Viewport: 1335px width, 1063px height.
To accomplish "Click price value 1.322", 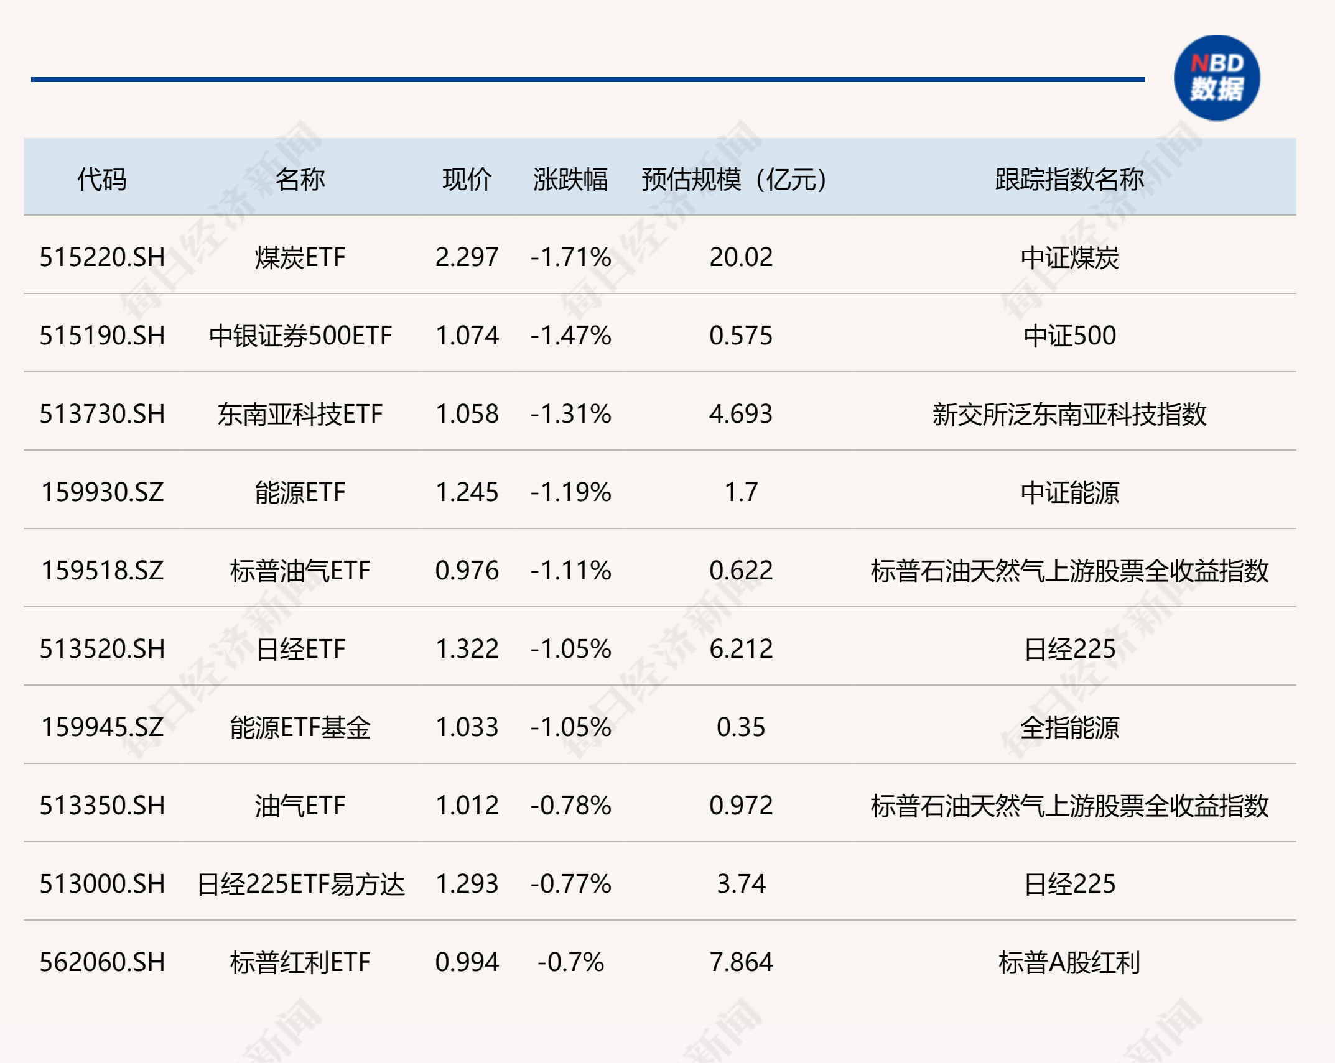I will tap(467, 649).
